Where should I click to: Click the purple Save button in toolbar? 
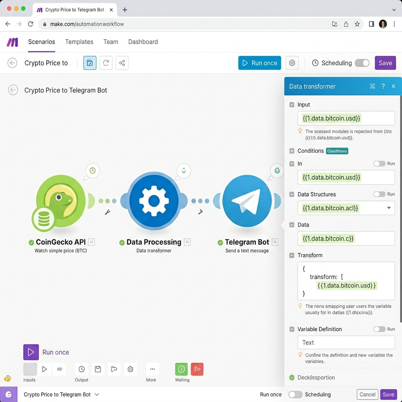pyautogui.click(x=385, y=63)
